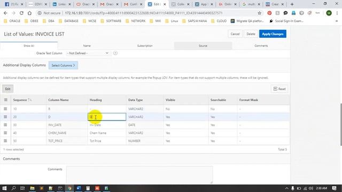Viewport: 342px width, 192px height.
Task: Switch to the Source tab
Action: pos(203,46)
